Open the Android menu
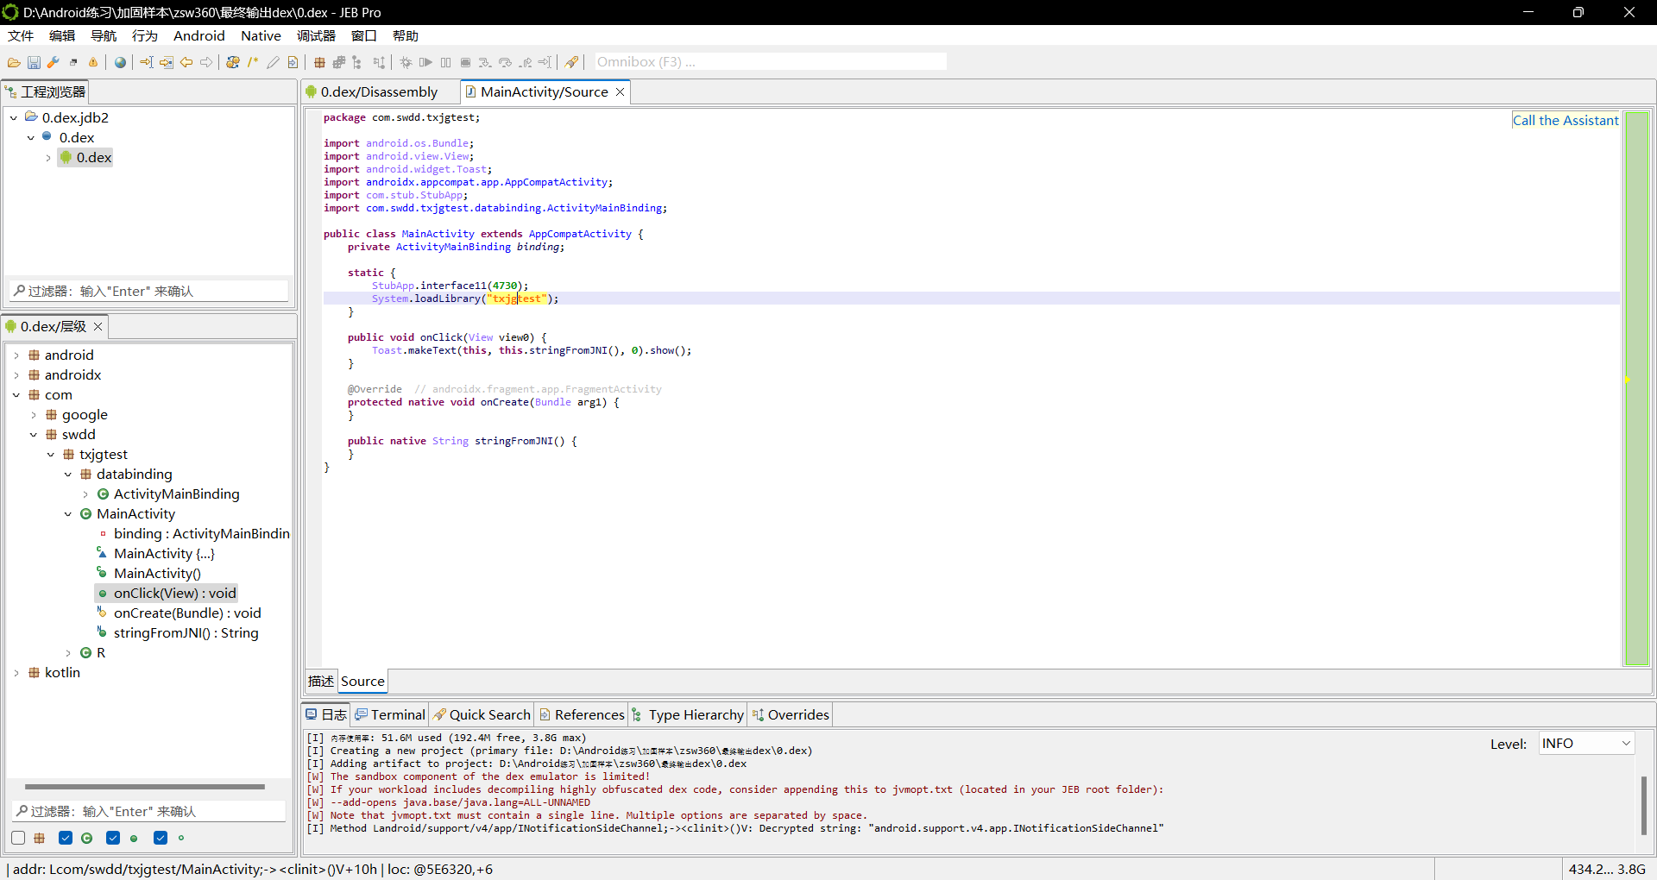The width and height of the screenshot is (1657, 880). coord(198,35)
